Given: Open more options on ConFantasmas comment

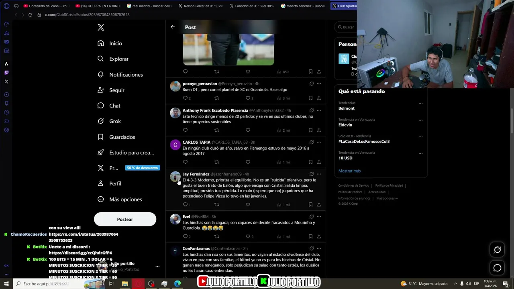Looking at the screenshot, I should [319, 249].
